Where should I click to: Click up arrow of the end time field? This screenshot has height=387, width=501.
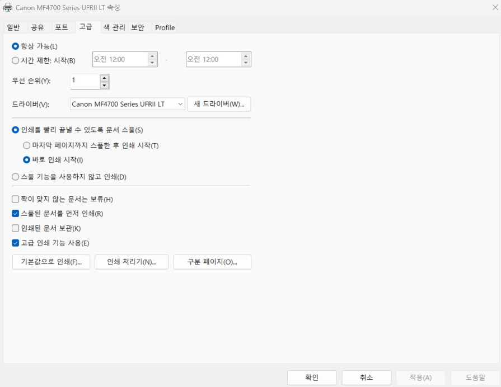[246, 56]
